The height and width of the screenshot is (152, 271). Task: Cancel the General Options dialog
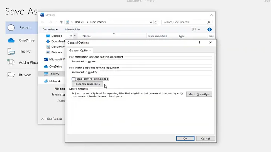click(206, 138)
